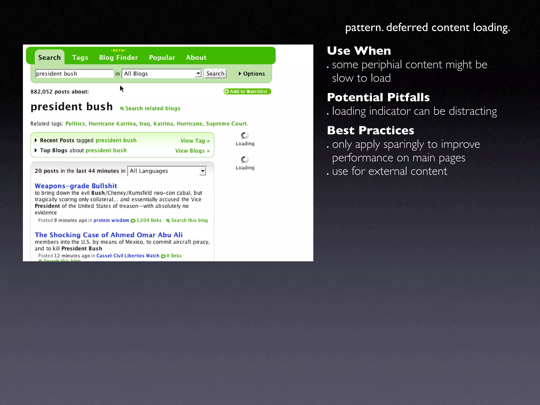Image resolution: width=540 pixels, height=405 pixels.
Task: Open the post 'Weapons-grade Bullshit'
Action: pos(76,186)
